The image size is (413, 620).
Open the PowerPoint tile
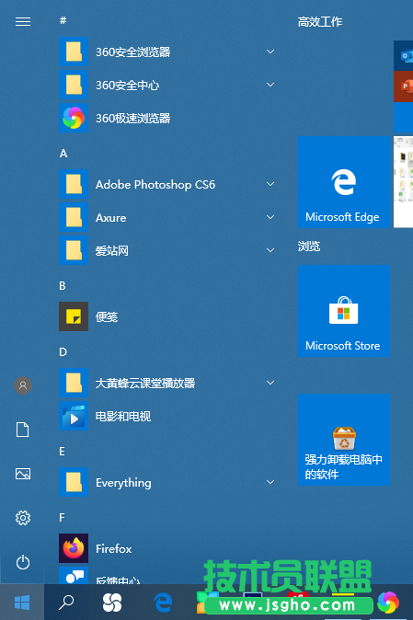click(404, 86)
